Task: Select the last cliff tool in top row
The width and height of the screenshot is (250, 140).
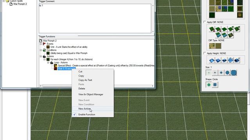Action: click(x=237, y=29)
